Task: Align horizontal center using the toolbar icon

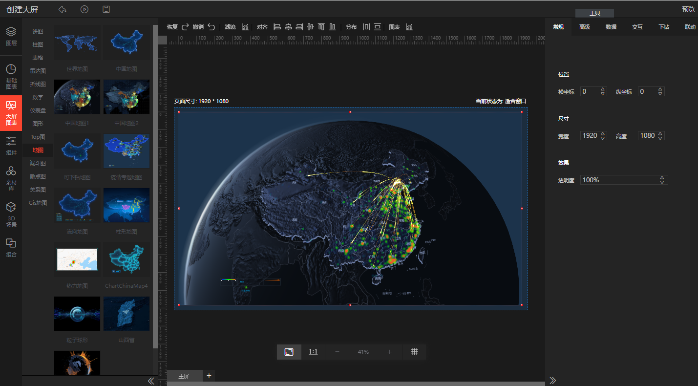Action: [x=288, y=27]
